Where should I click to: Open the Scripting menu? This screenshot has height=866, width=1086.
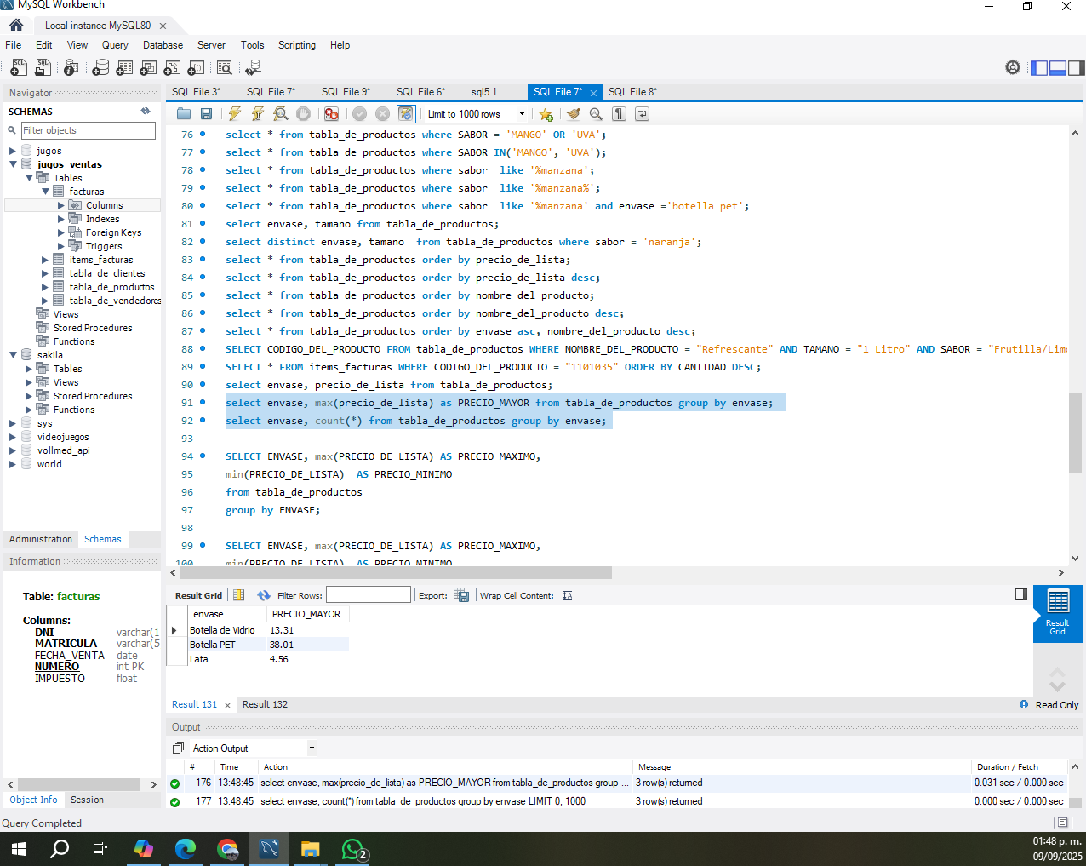point(297,45)
